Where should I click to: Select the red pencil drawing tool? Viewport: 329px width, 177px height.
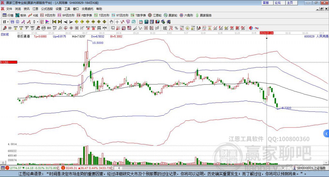(x=4, y=28)
